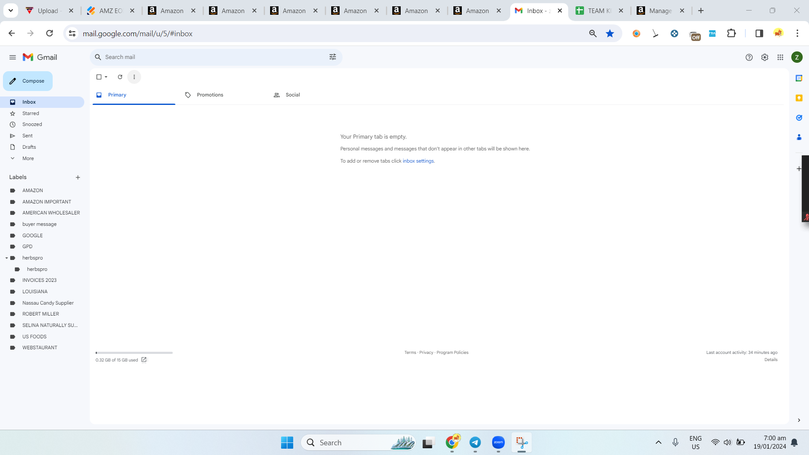Open the Gmail support help icon
The width and height of the screenshot is (809, 455).
(x=749, y=57)
